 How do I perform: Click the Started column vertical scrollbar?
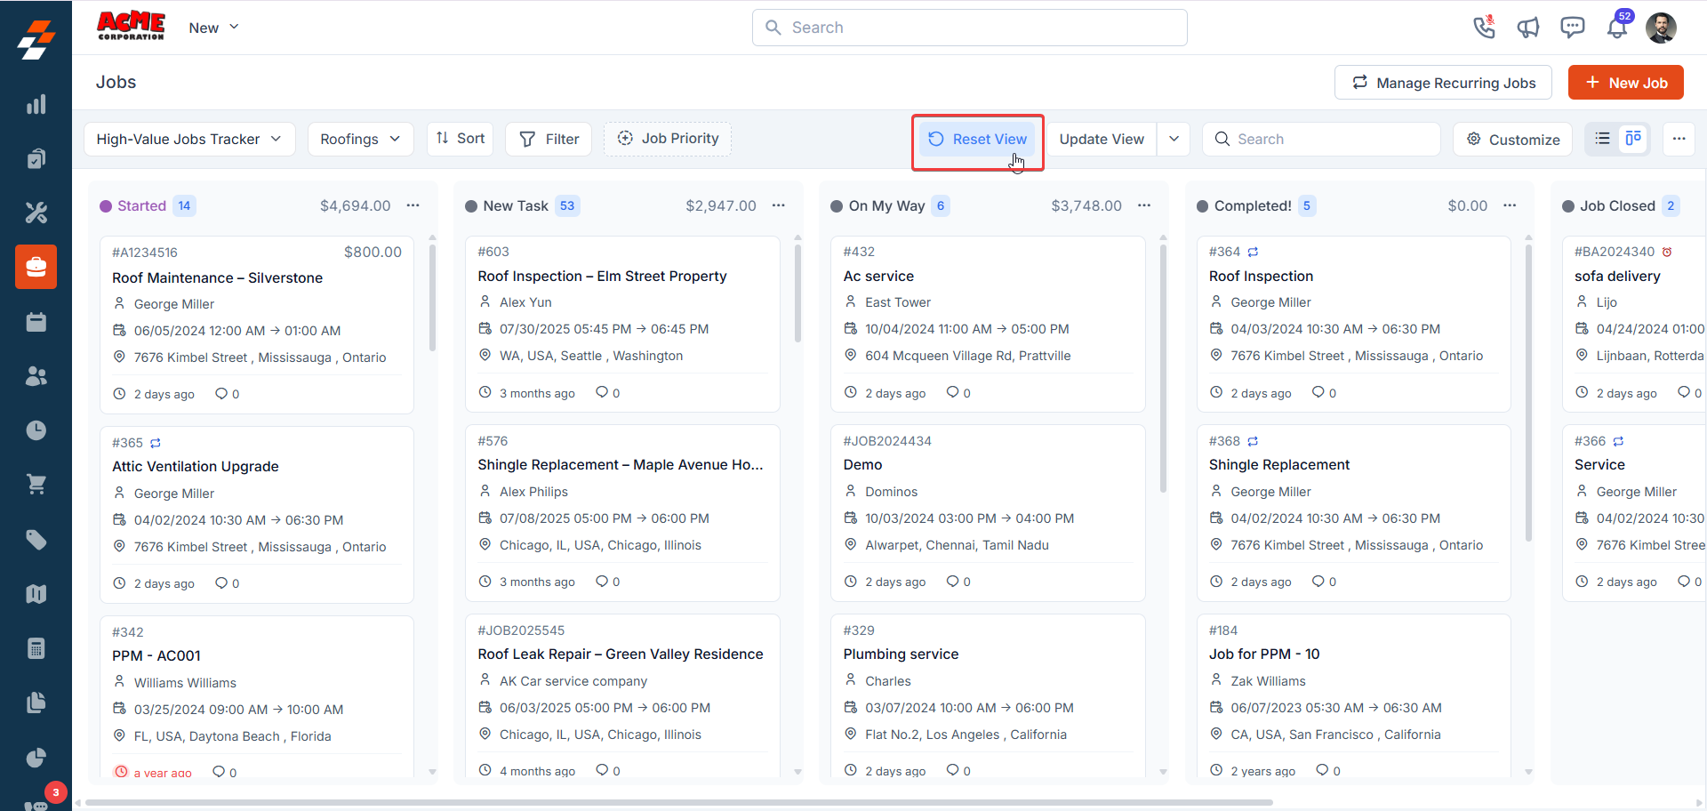tap(433, 298)
